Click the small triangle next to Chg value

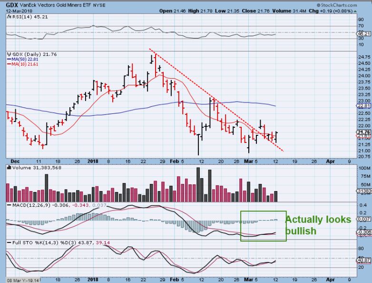pyautogui.click(x=355, y=11)
